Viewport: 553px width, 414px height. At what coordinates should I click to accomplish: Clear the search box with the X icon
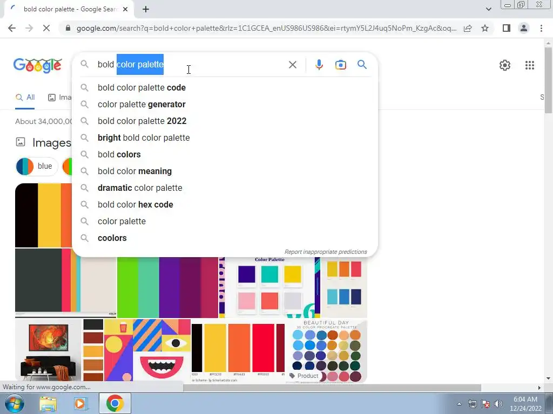(x=292, y=65)
